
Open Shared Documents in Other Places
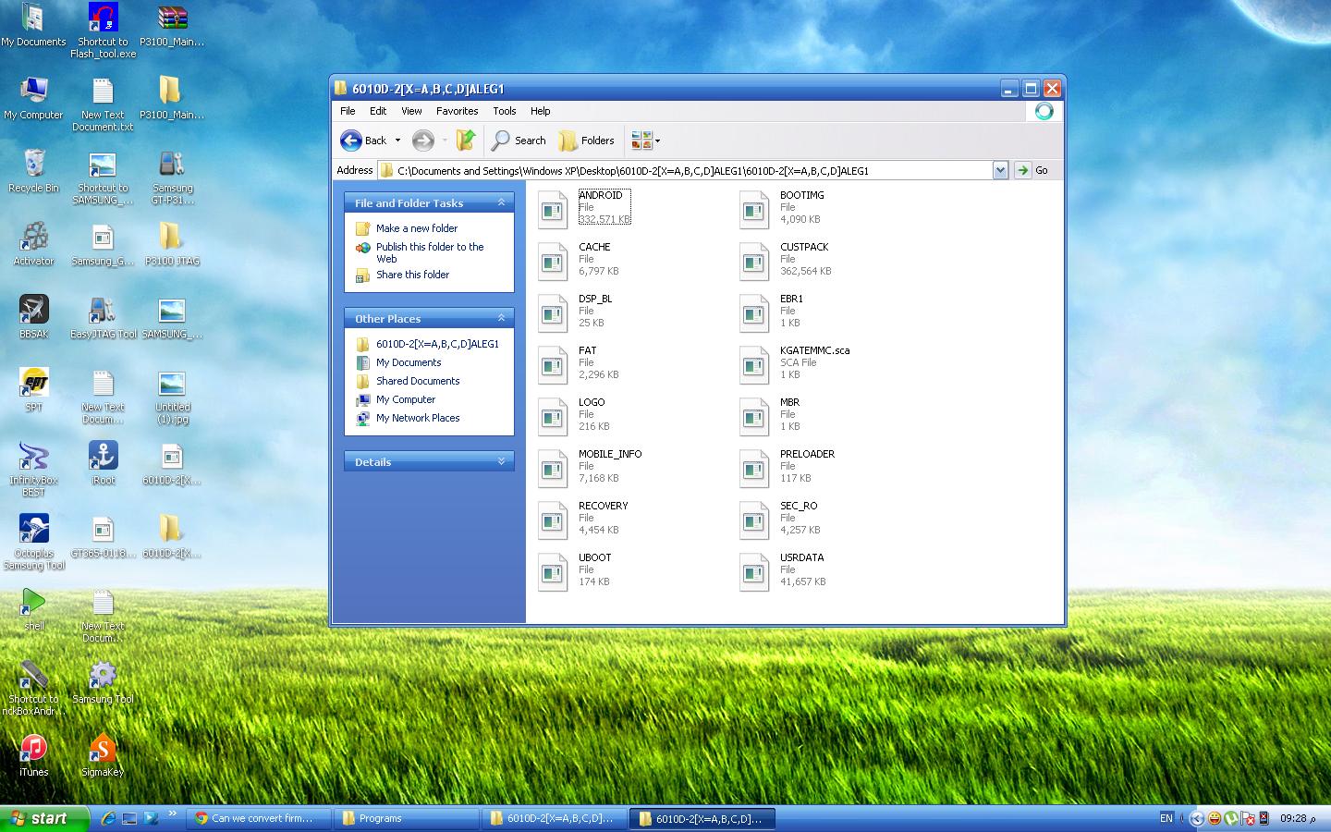click(418, 381)
